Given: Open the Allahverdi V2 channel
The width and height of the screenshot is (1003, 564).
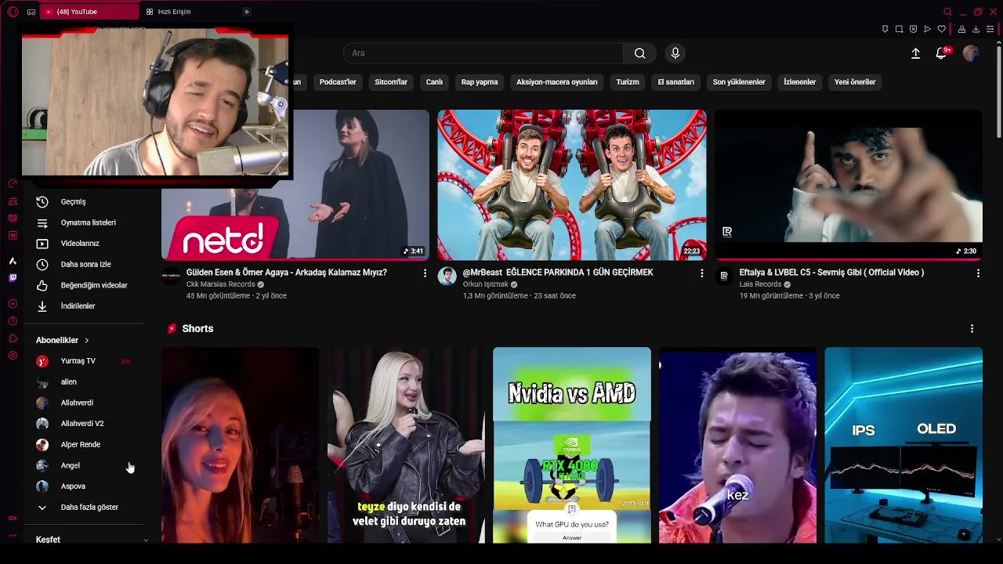Looking at the screenshot, I should click(x=84, y=424).
